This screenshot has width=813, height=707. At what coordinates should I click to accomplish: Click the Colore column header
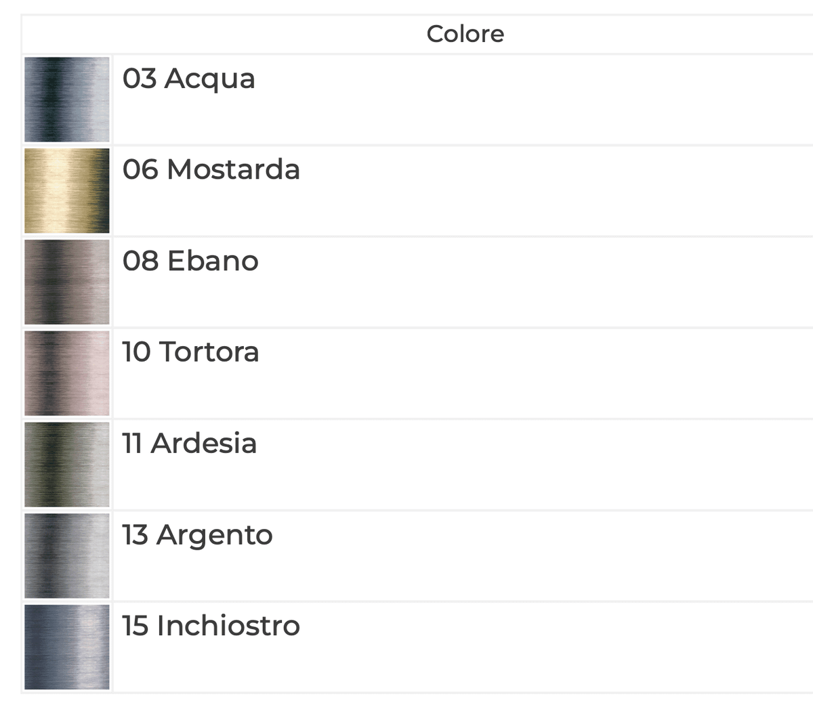coord(465,34)
